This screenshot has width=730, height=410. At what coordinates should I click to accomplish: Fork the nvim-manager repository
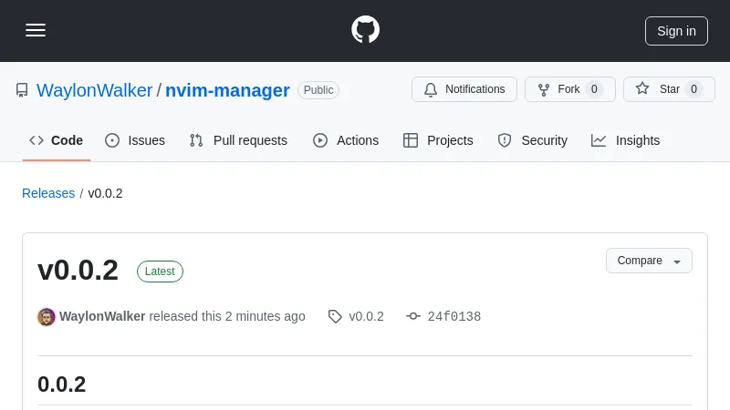pos(569,89)
